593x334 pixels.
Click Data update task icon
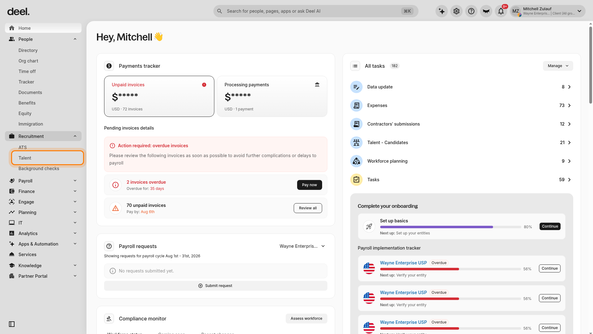pyautogui.click(x=356, y=87)
